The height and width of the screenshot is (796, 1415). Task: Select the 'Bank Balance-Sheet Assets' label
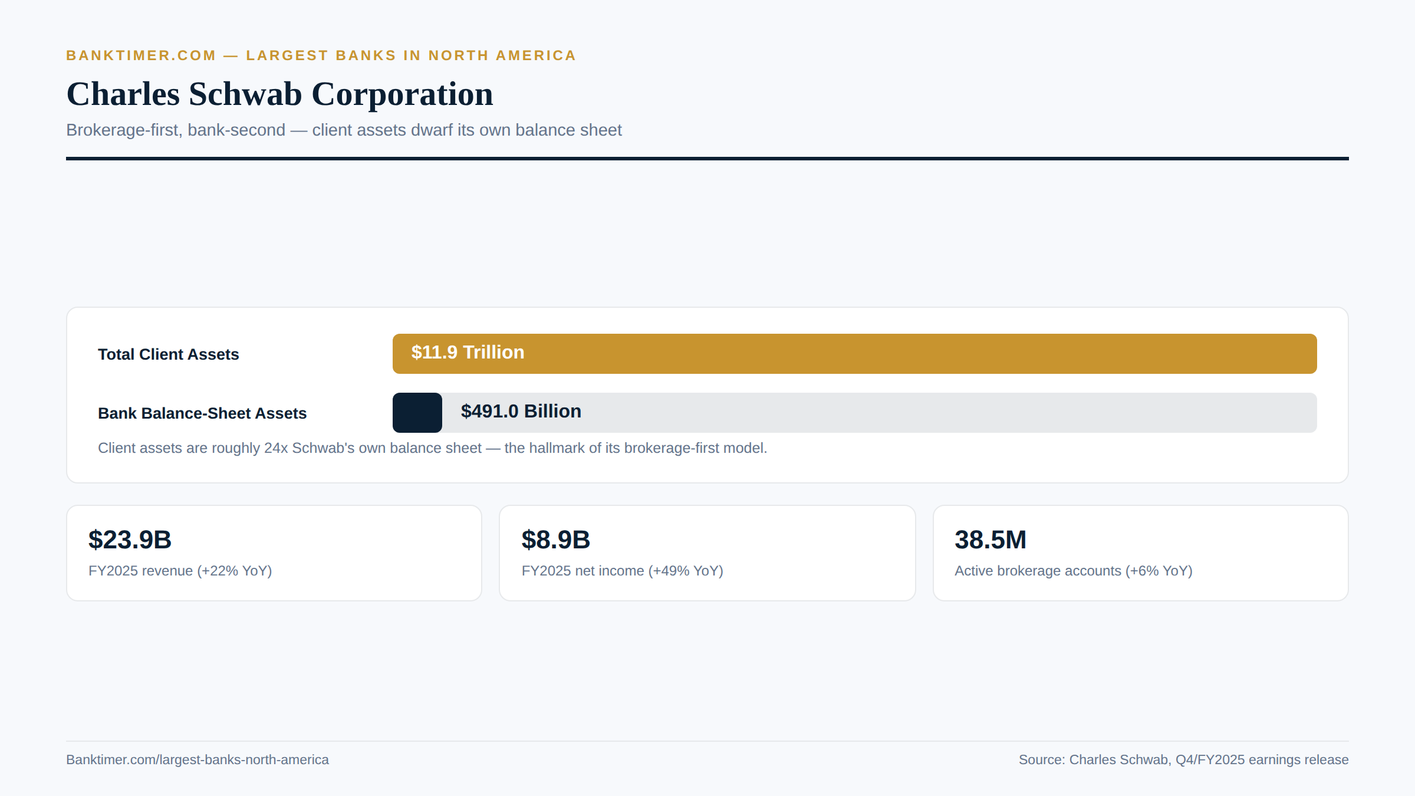[202, 413]
